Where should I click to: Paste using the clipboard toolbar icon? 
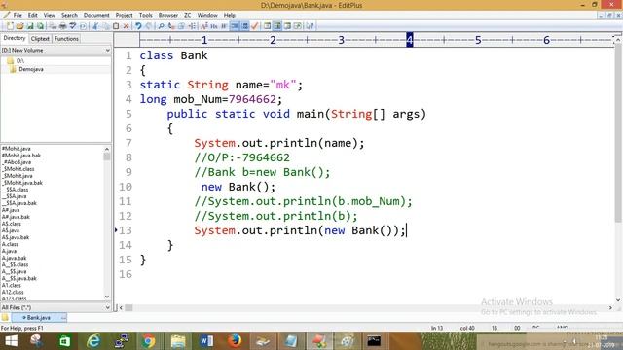click(116, 26)
